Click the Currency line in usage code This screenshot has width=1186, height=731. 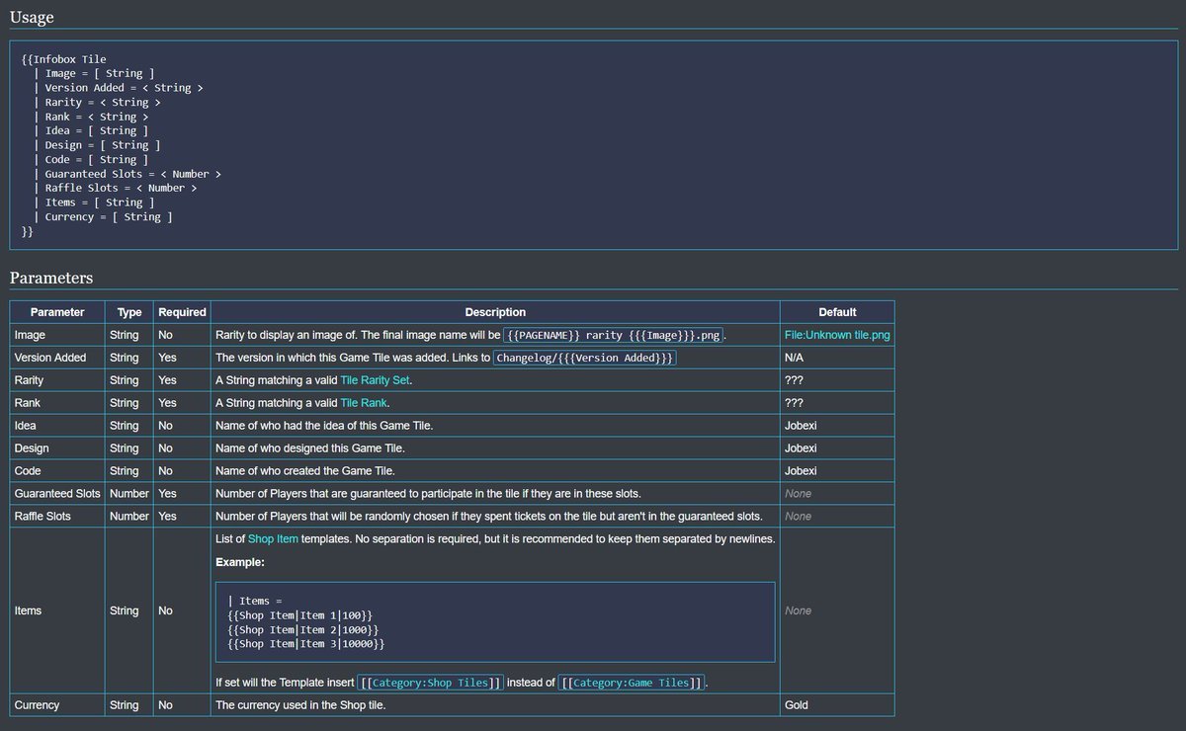click(x=103, y=216)
